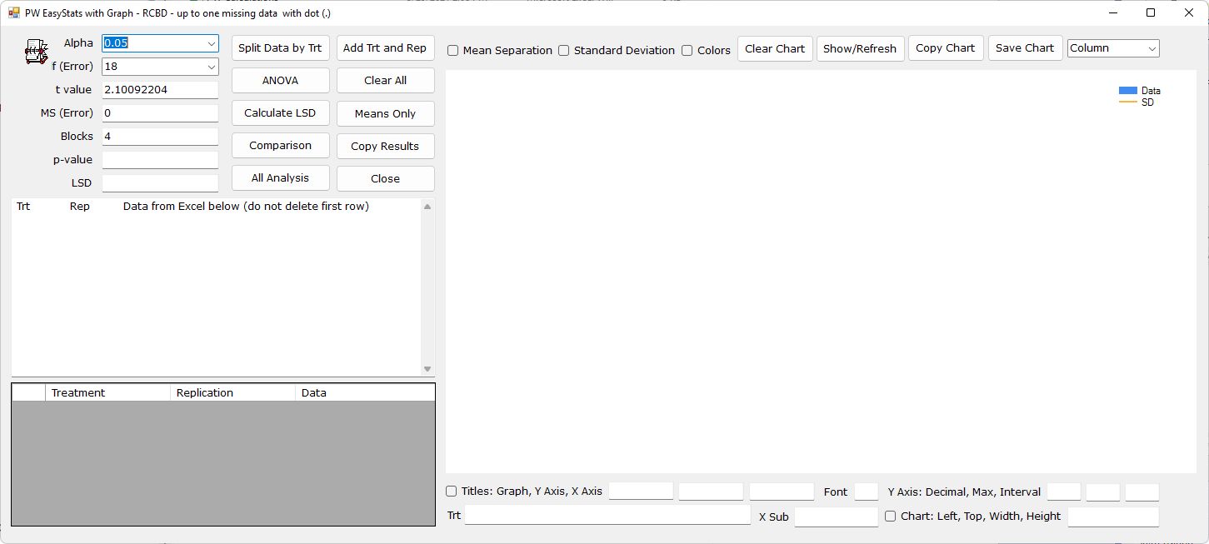The width and height of the screenshot is (1209, 544).
Task: Enable Mean Separation
Action: point(452,50)
